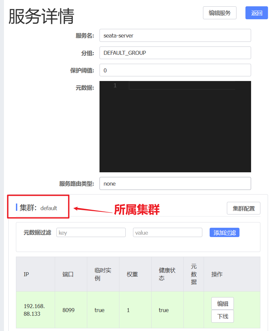Image resolution: width=269 pixels, height=331 pixels.
Task: Focus the 服务名 field containing seata-server
Action: point(175,36)
